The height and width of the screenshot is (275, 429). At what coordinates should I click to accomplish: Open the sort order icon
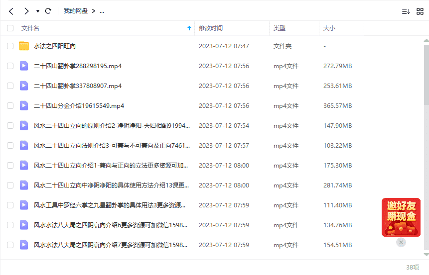point(406,11)
